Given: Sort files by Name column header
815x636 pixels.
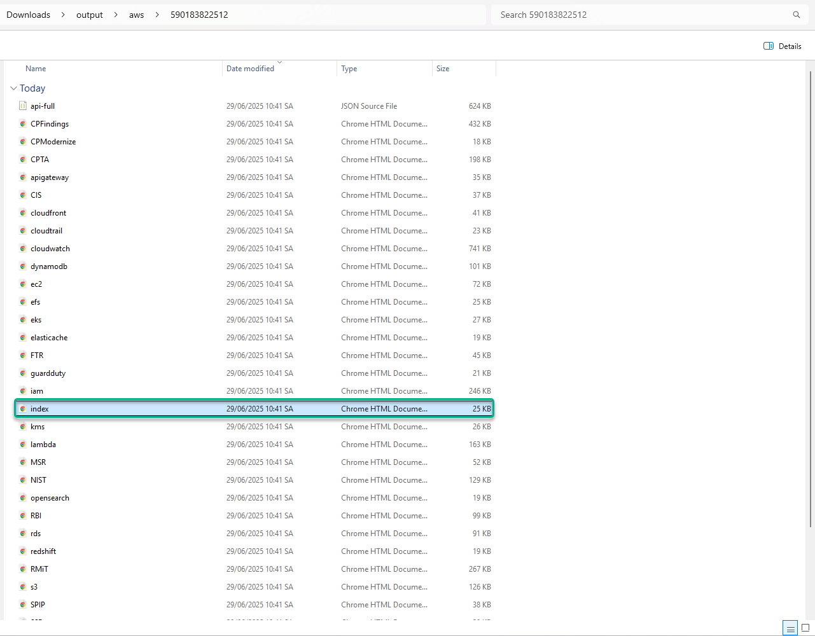Looking at the screenshot, I should coord(36,69).
